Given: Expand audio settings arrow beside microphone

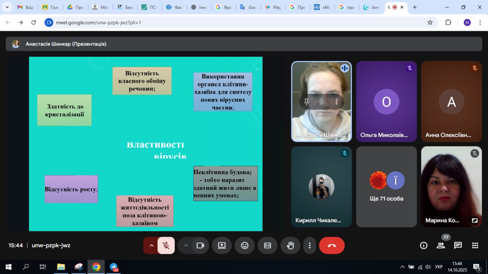Looking at the screenshot, I should coord(151,245).
